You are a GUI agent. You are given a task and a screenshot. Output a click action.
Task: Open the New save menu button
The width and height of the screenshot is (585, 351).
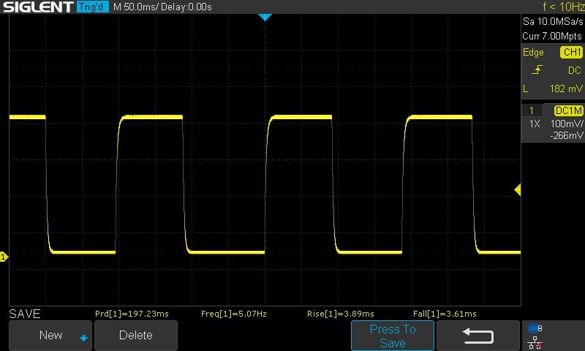coord(50,336)
